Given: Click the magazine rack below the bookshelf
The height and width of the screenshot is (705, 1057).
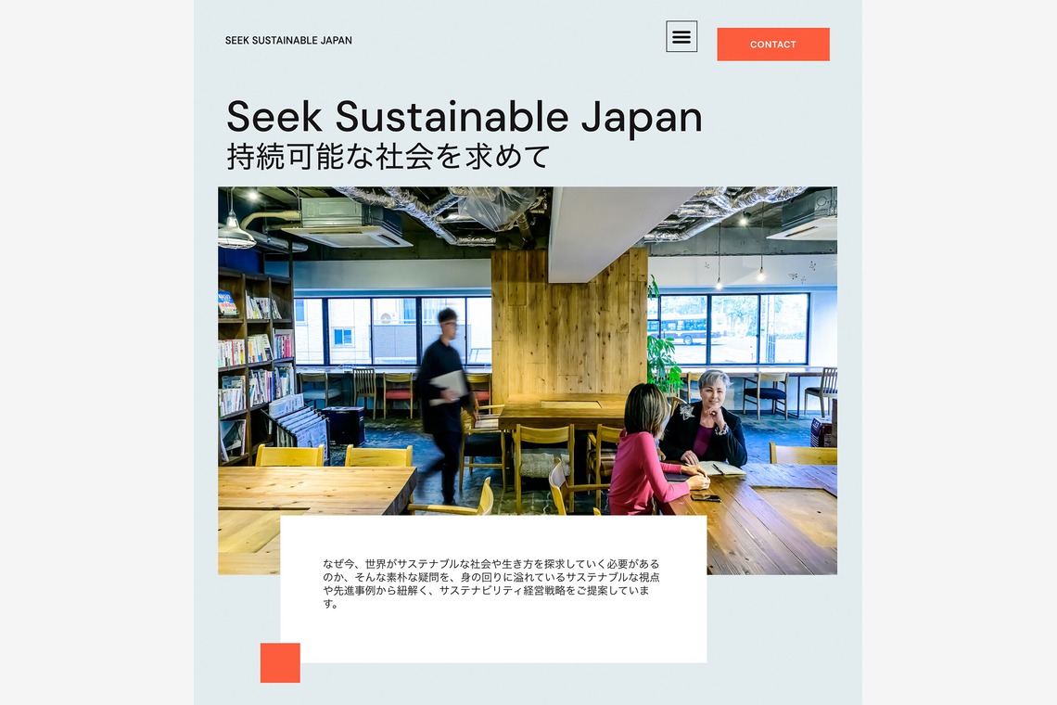Looking at the screenshot, I should (295, 429).
